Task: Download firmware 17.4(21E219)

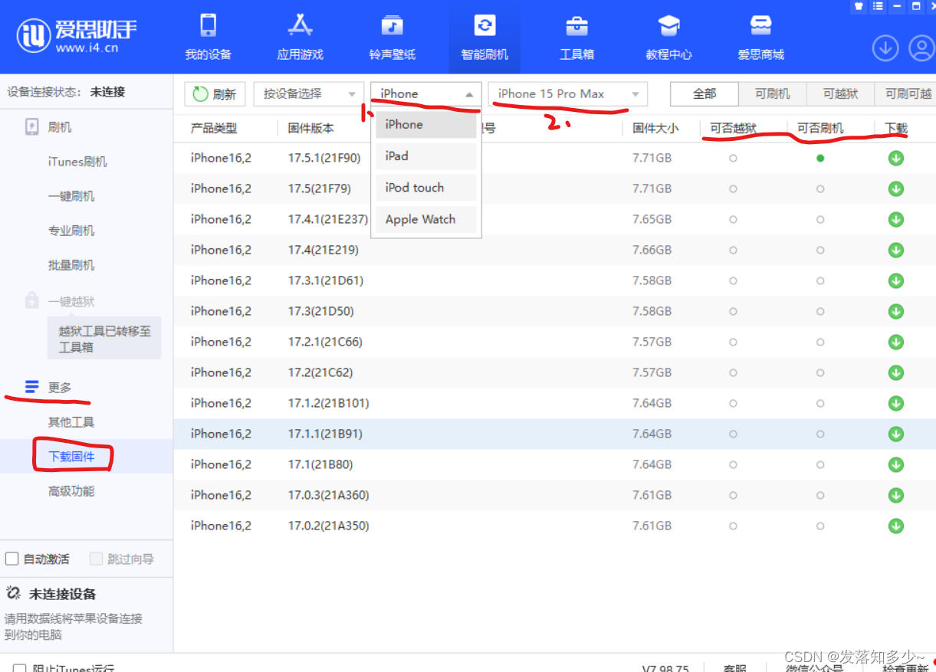Action: 895,250
